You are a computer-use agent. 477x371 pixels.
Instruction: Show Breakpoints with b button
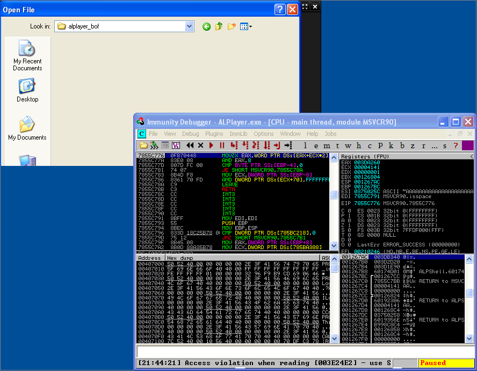pyautogui.click(x=402, y=146)
